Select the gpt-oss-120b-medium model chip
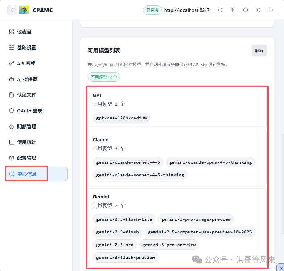The height and width of the screenshot is (271, 284). [x=121, y=118]
